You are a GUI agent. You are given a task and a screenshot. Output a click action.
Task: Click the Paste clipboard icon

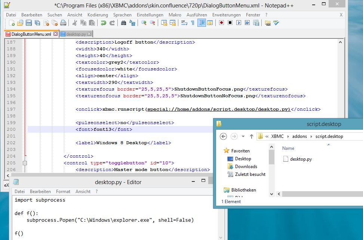click(x=92, y=23)
